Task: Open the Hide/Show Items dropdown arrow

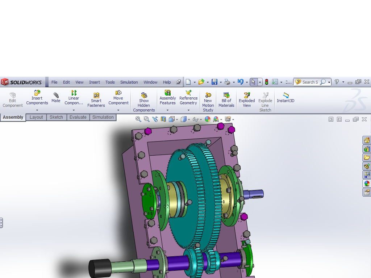Action: coord(201,119)
